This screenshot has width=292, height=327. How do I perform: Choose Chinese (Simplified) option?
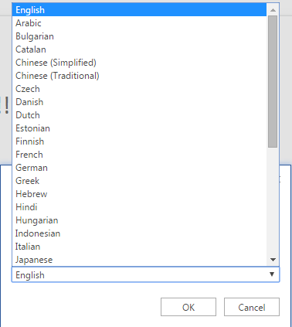(x=139, y=63)
